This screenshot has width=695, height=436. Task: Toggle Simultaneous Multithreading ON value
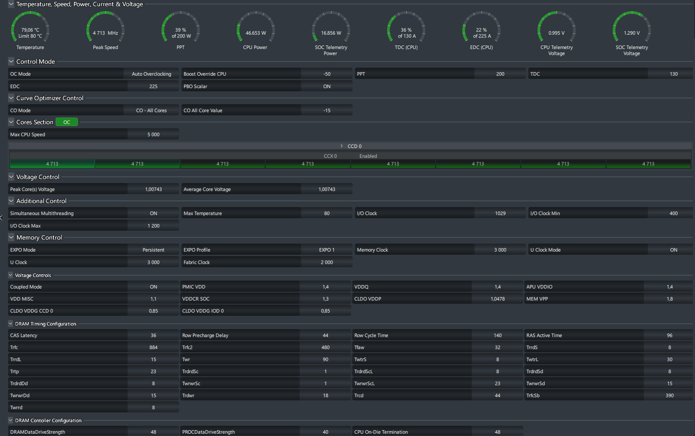[154, 213]
